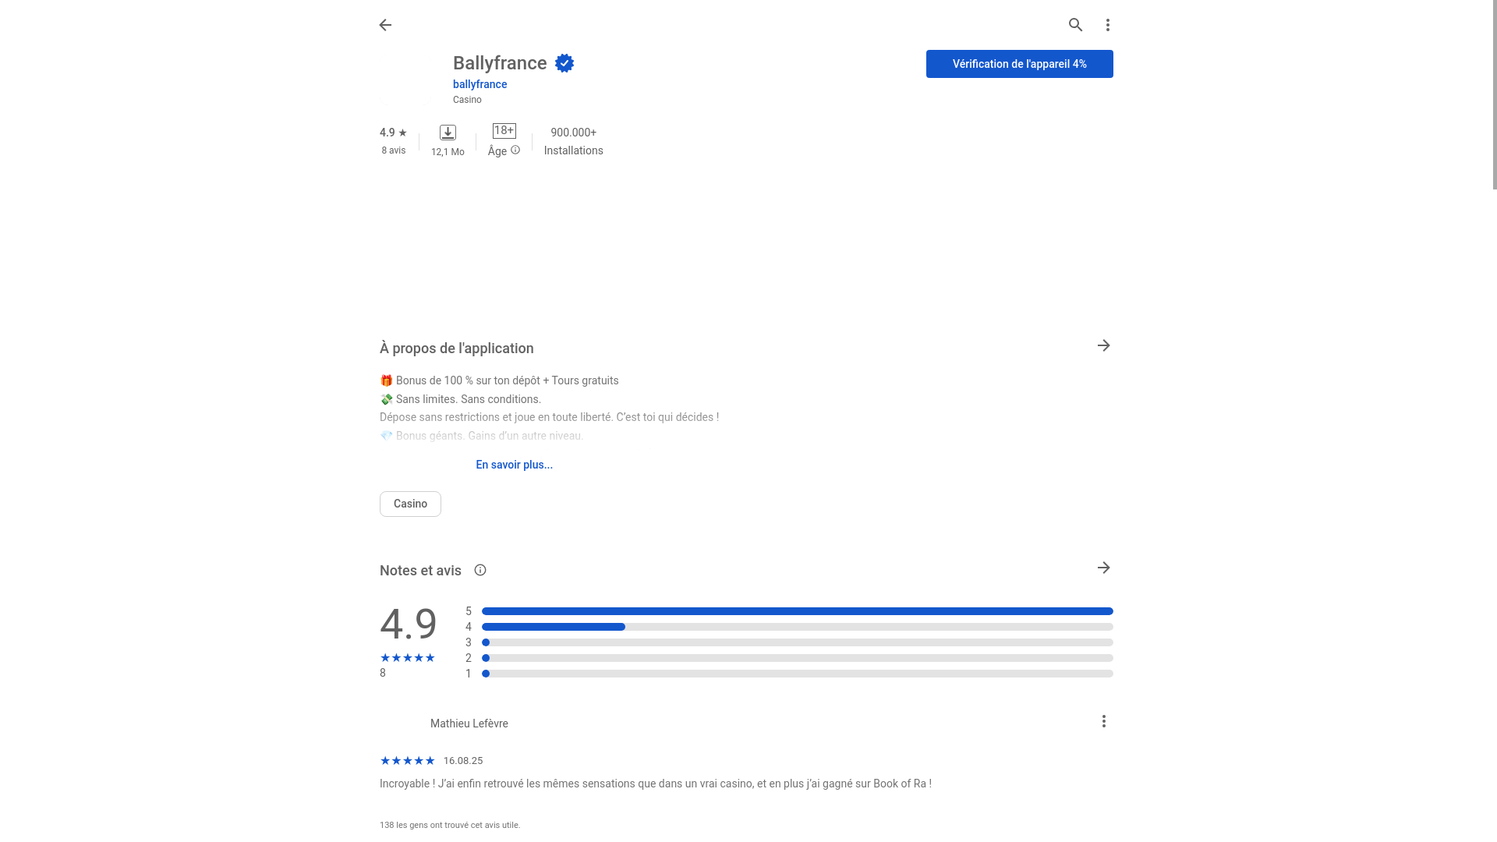Open the info icon next to Âge
Image resolution: width=1497 pixels, height=842 pixels.
pos(515,150)
